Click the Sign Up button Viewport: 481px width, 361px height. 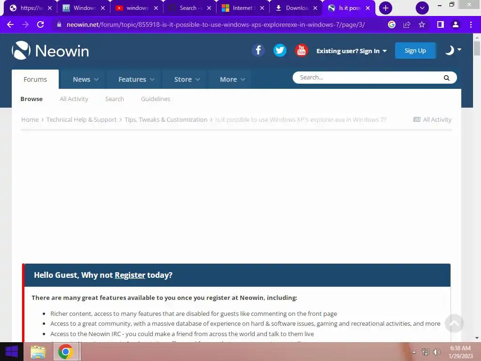click(415, 51)
